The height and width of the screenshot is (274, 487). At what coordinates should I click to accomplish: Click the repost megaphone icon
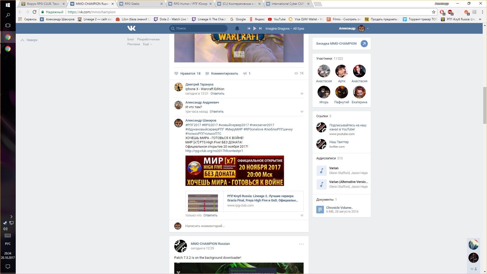coord(245,74)
